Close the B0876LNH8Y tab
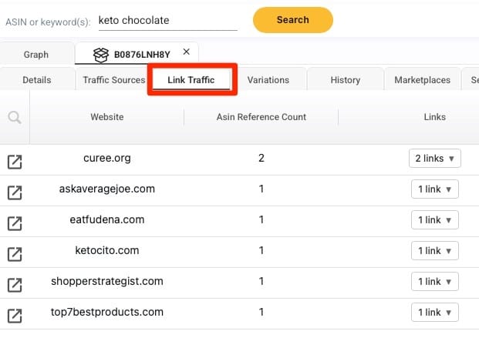479x348 pixels. coord(187,52)
